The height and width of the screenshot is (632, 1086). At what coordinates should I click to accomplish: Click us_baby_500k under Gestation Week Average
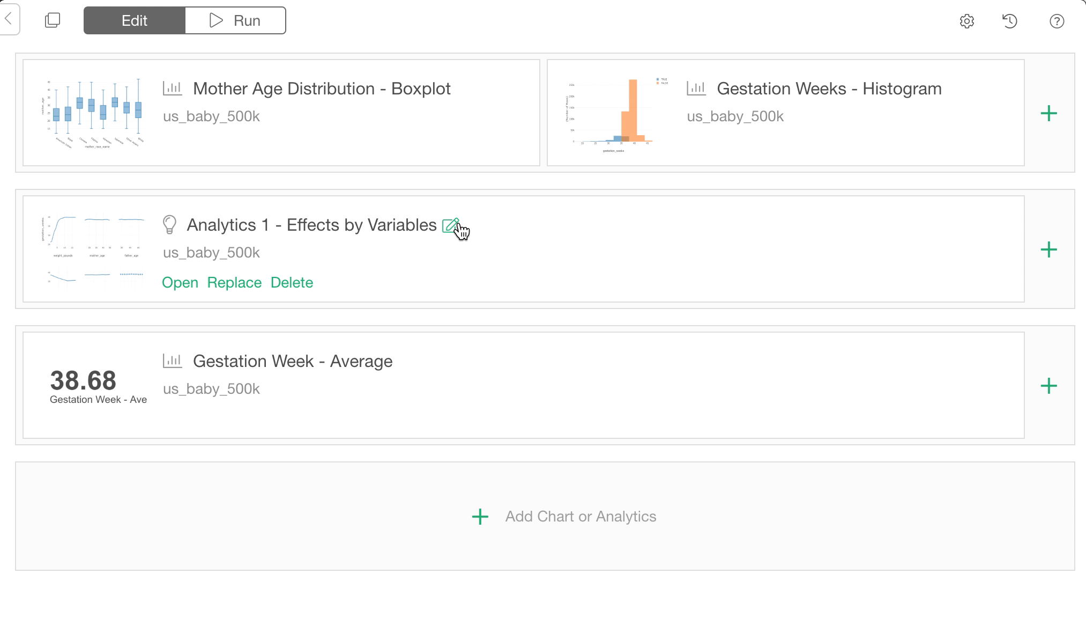tap(211, 389)
